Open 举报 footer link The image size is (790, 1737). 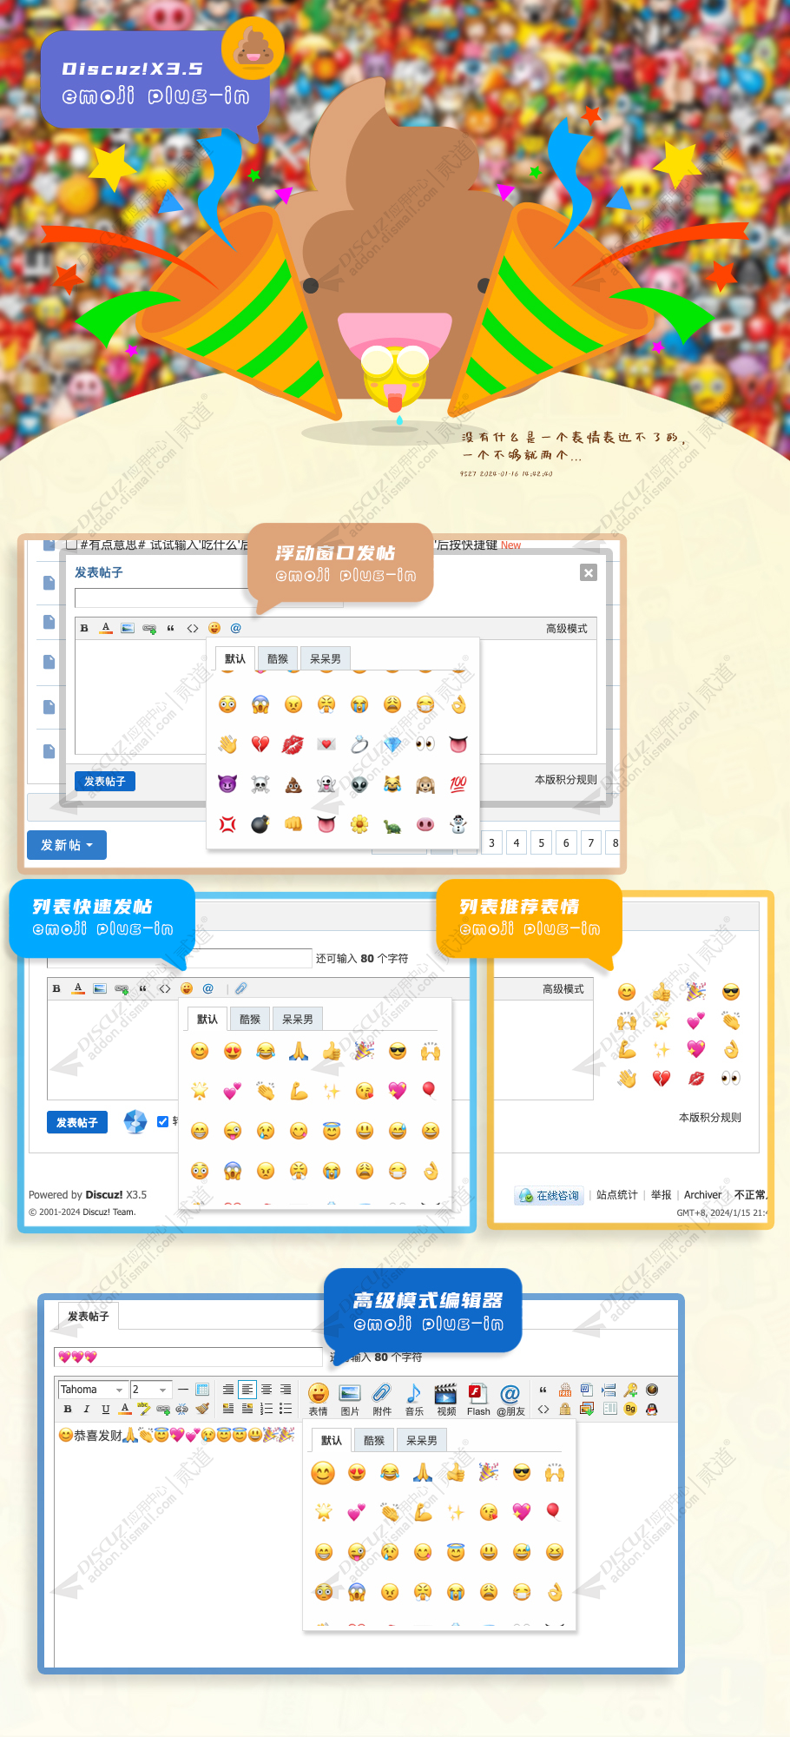point(662,1195)
